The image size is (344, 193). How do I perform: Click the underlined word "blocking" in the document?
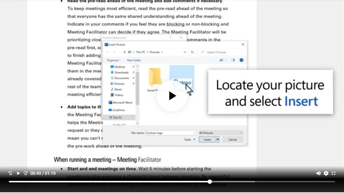(175, 24)
